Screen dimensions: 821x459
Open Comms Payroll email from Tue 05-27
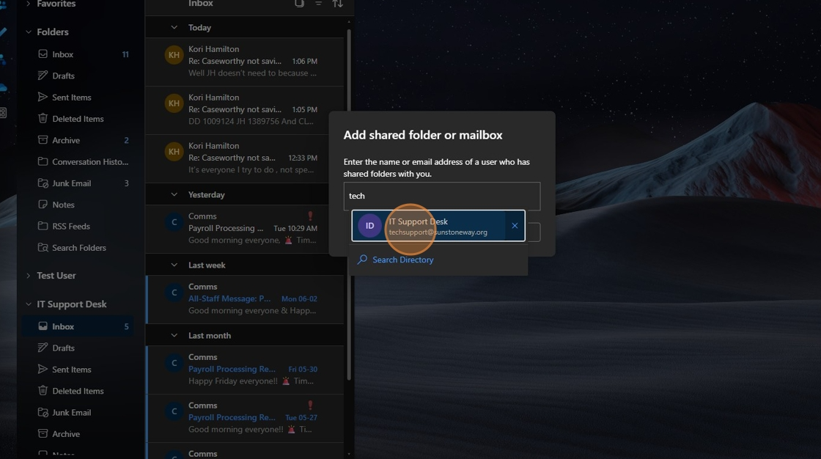245,418
